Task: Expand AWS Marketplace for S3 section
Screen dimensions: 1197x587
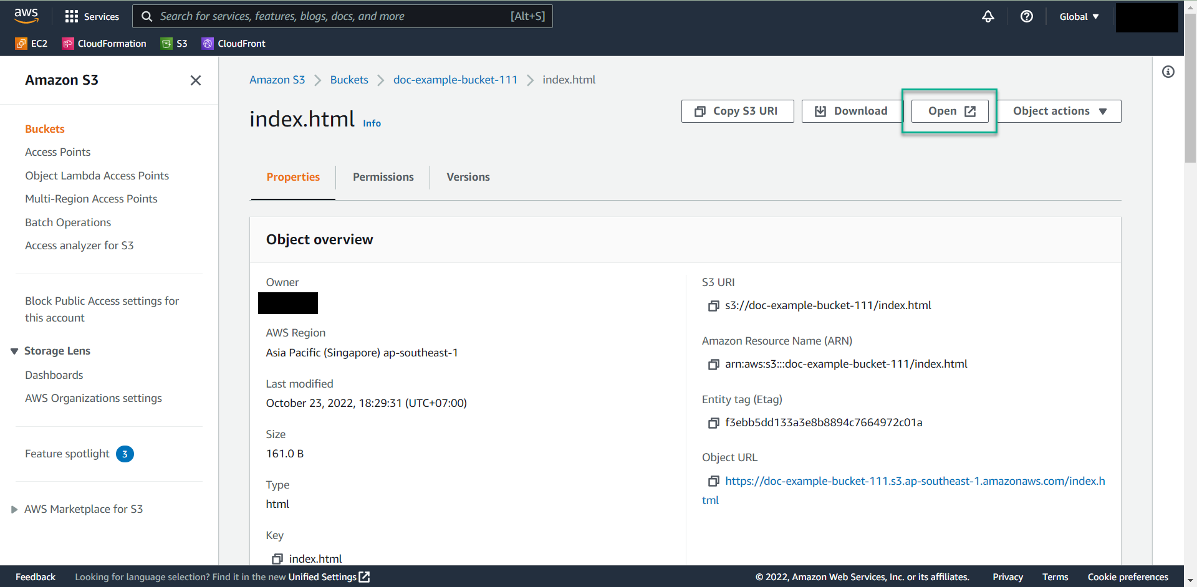Action: point(14,510)
